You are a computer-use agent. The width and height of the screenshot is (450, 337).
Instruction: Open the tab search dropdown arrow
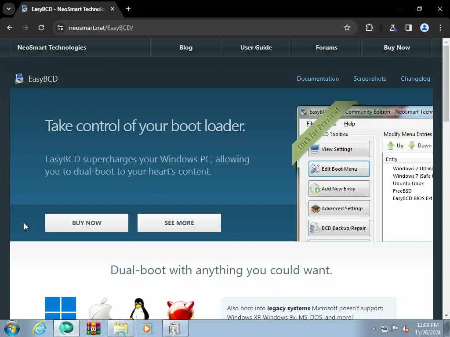pos(9,9)
